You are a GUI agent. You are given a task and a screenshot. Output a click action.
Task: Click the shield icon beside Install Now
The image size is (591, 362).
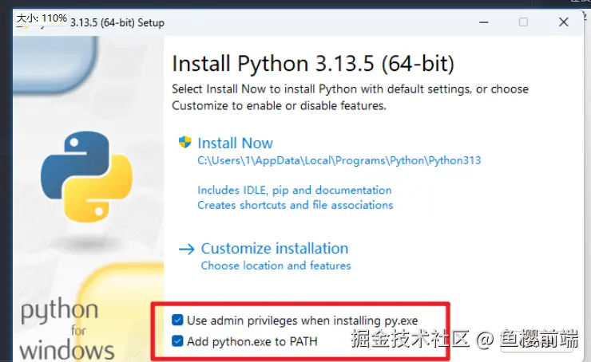[185, 143]
